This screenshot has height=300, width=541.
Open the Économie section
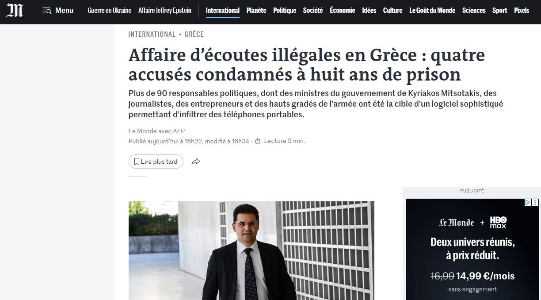tap(343, 10)
